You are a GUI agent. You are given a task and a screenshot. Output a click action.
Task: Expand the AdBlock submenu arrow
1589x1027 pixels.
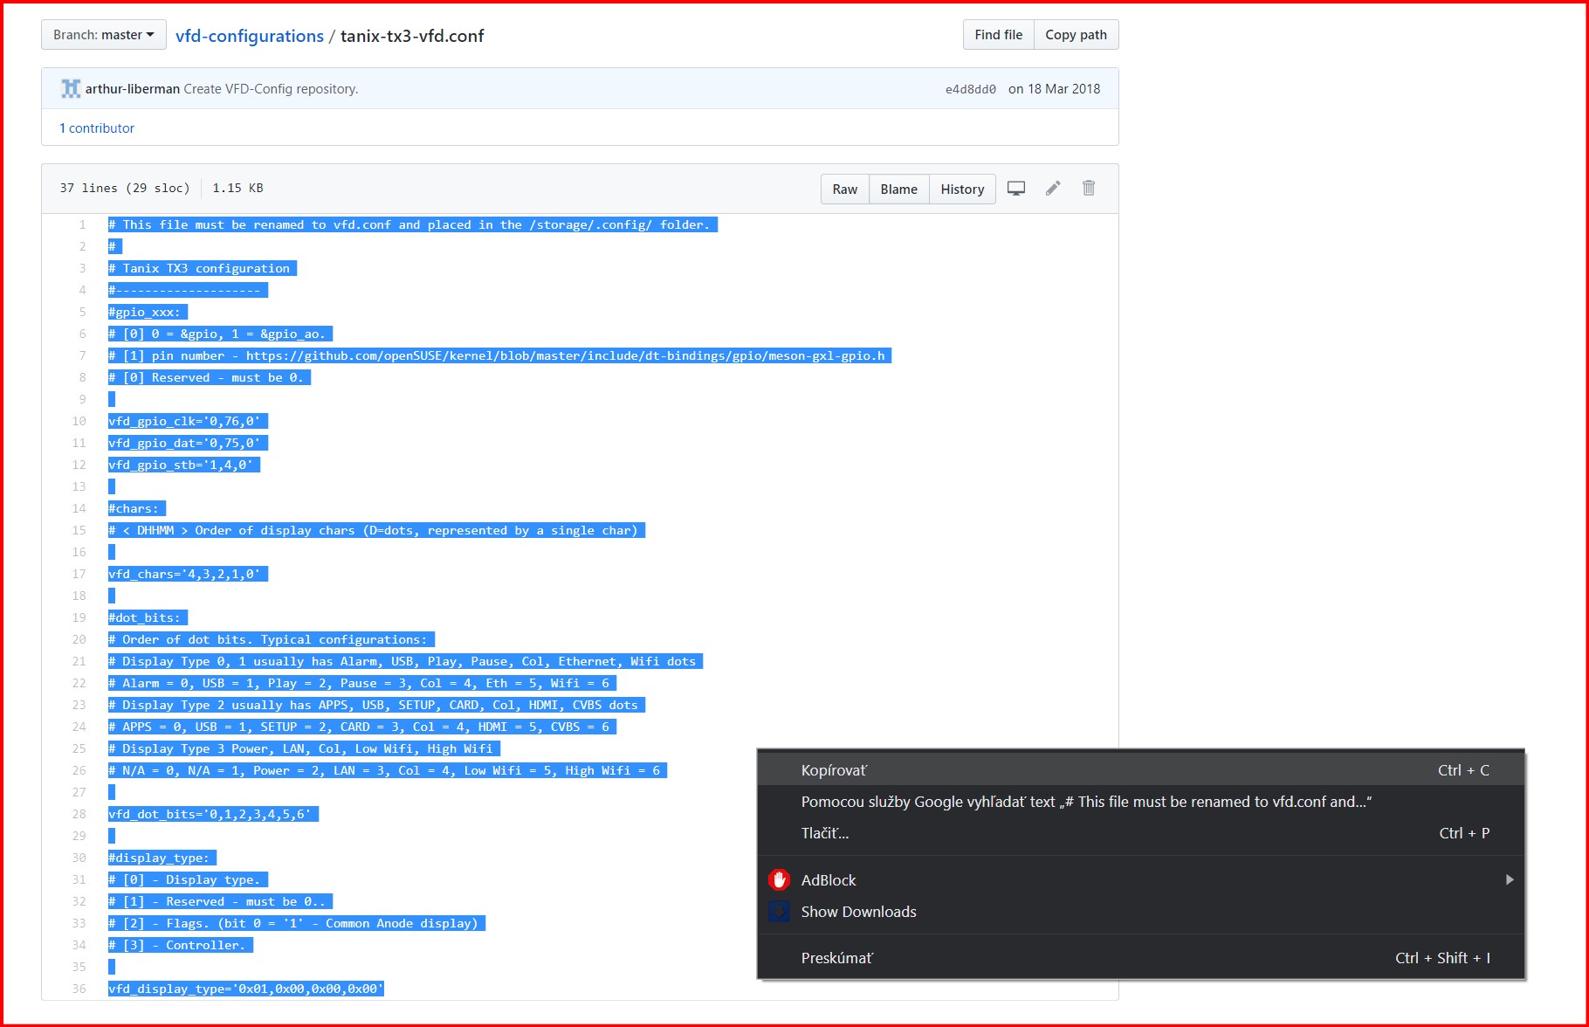1509,880
